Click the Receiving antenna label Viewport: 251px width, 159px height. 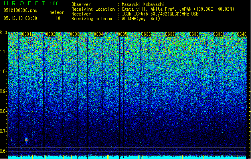click(92, 19)
